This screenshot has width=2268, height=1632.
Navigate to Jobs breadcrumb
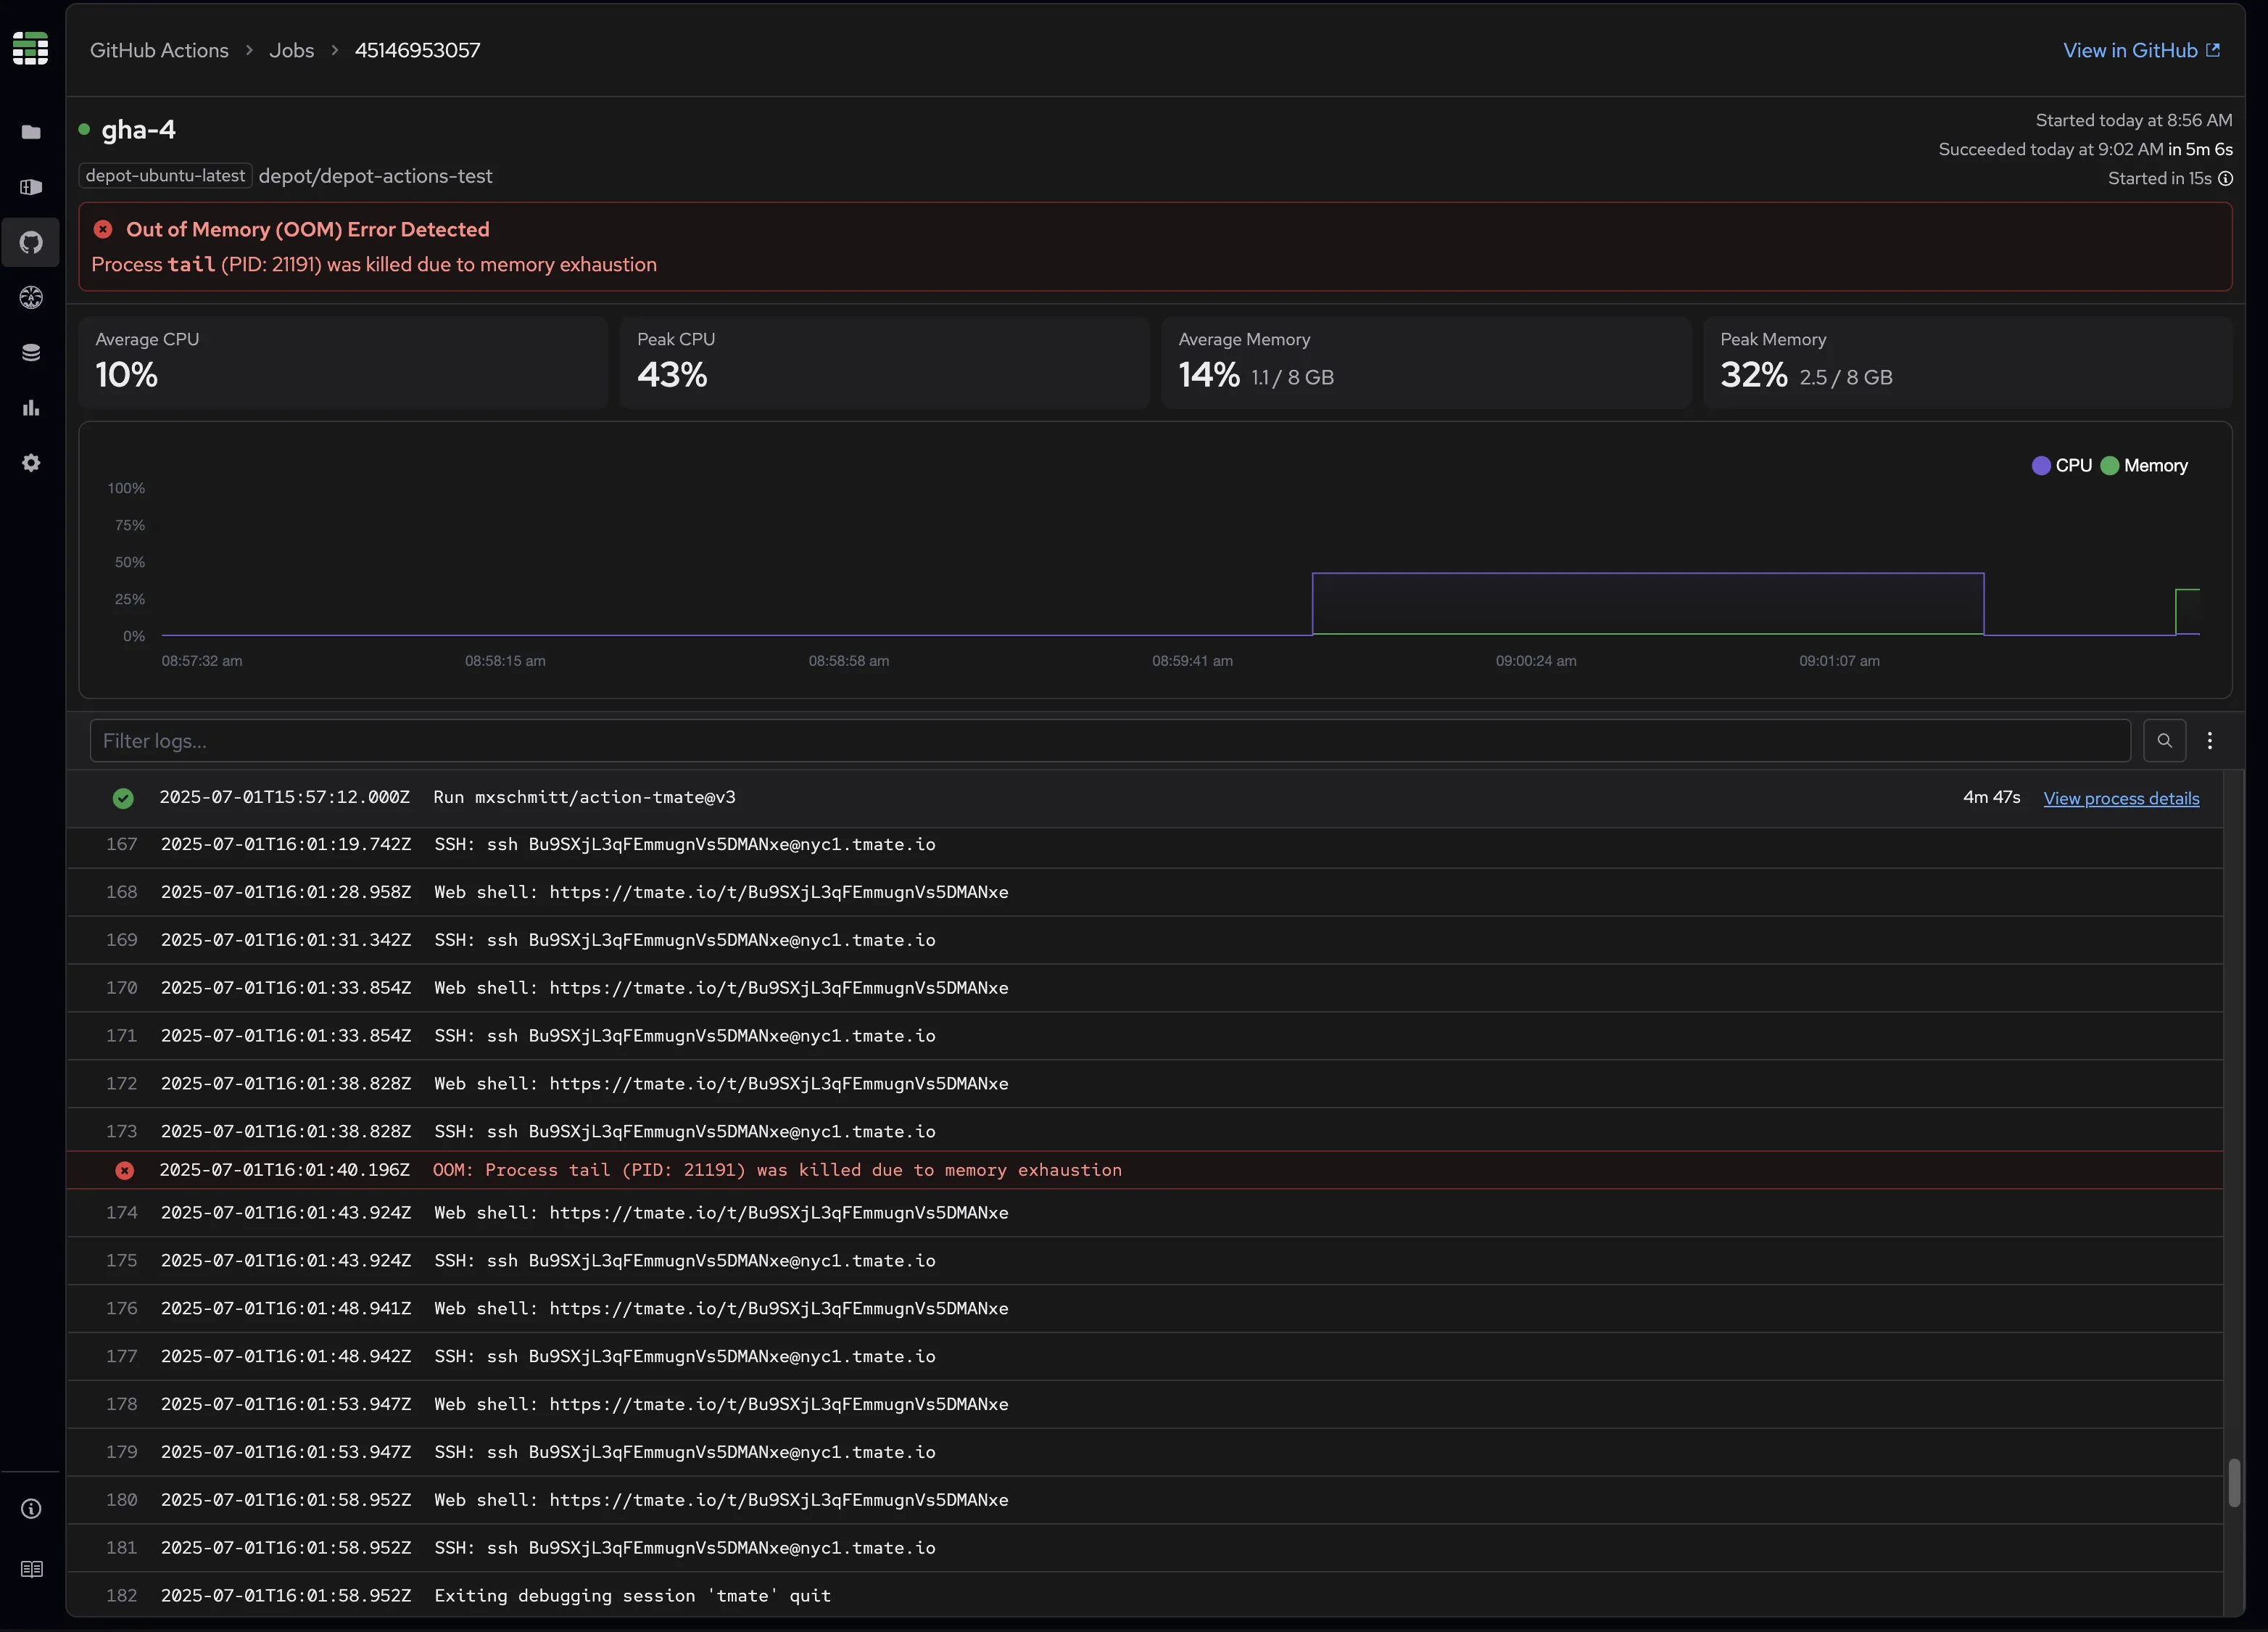click(x=291, y=49)
